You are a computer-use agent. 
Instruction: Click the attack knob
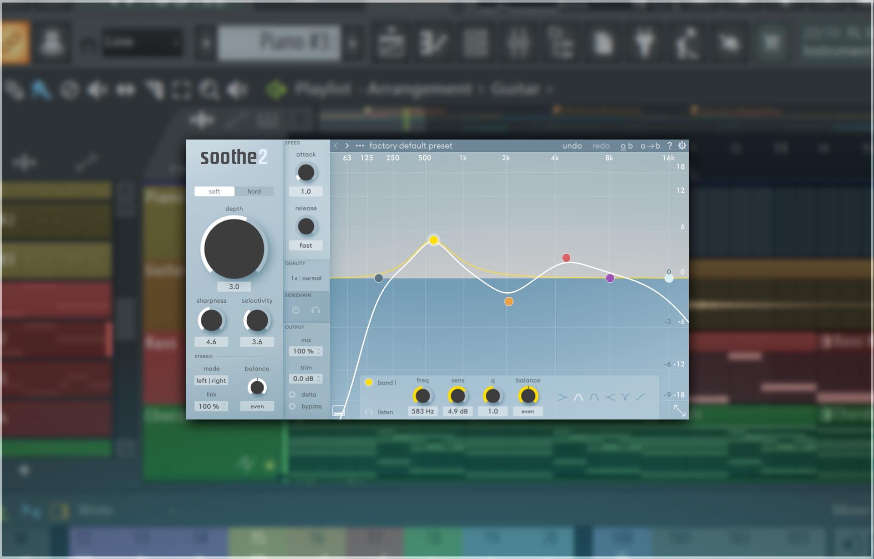[x=306, y=173]
